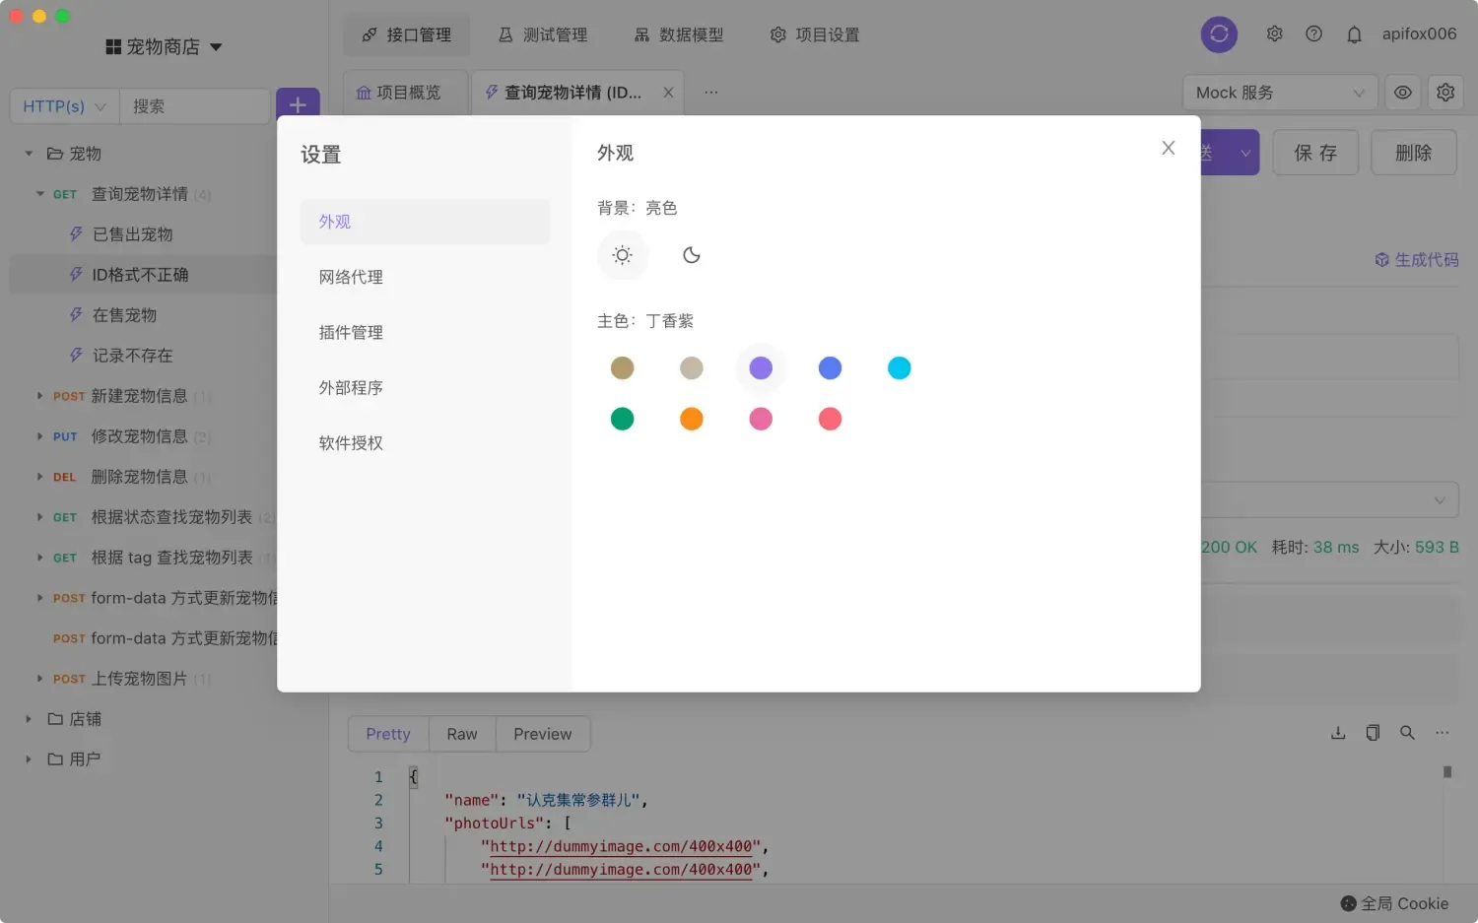1478x923 pixels.
Task: Open the notifications bell
Action: click(1354, 33)
